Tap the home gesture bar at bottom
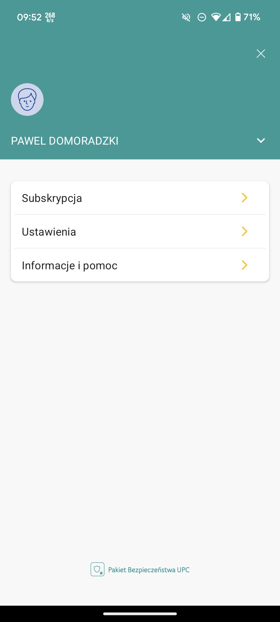 tap(140, 614)
